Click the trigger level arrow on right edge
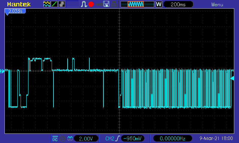 232,78
